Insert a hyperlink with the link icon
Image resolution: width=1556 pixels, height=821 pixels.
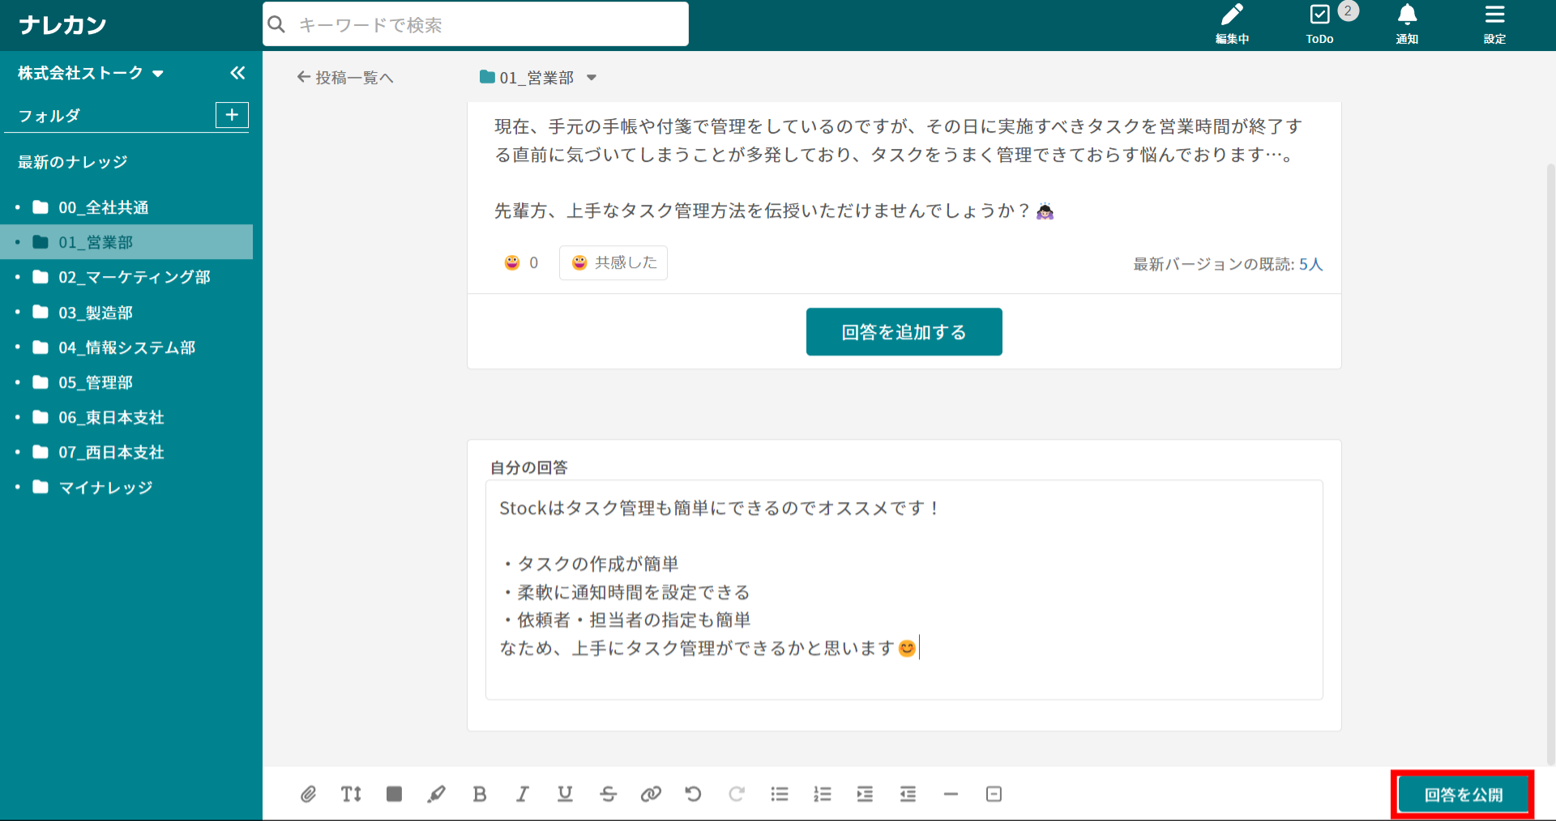[x=651, y=794]
